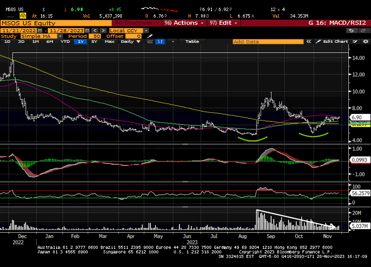Open the Daily periodicity dropdown
Image resolution: width=371 pixels, height=267 pixels.
click(131, 42)
